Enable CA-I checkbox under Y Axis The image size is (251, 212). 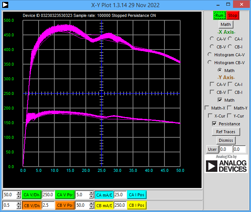[231, 84]
